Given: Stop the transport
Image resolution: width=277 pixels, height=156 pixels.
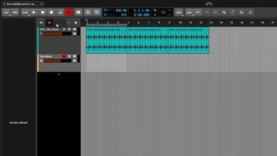Looking at the screenshot, I should pos(42,13).
